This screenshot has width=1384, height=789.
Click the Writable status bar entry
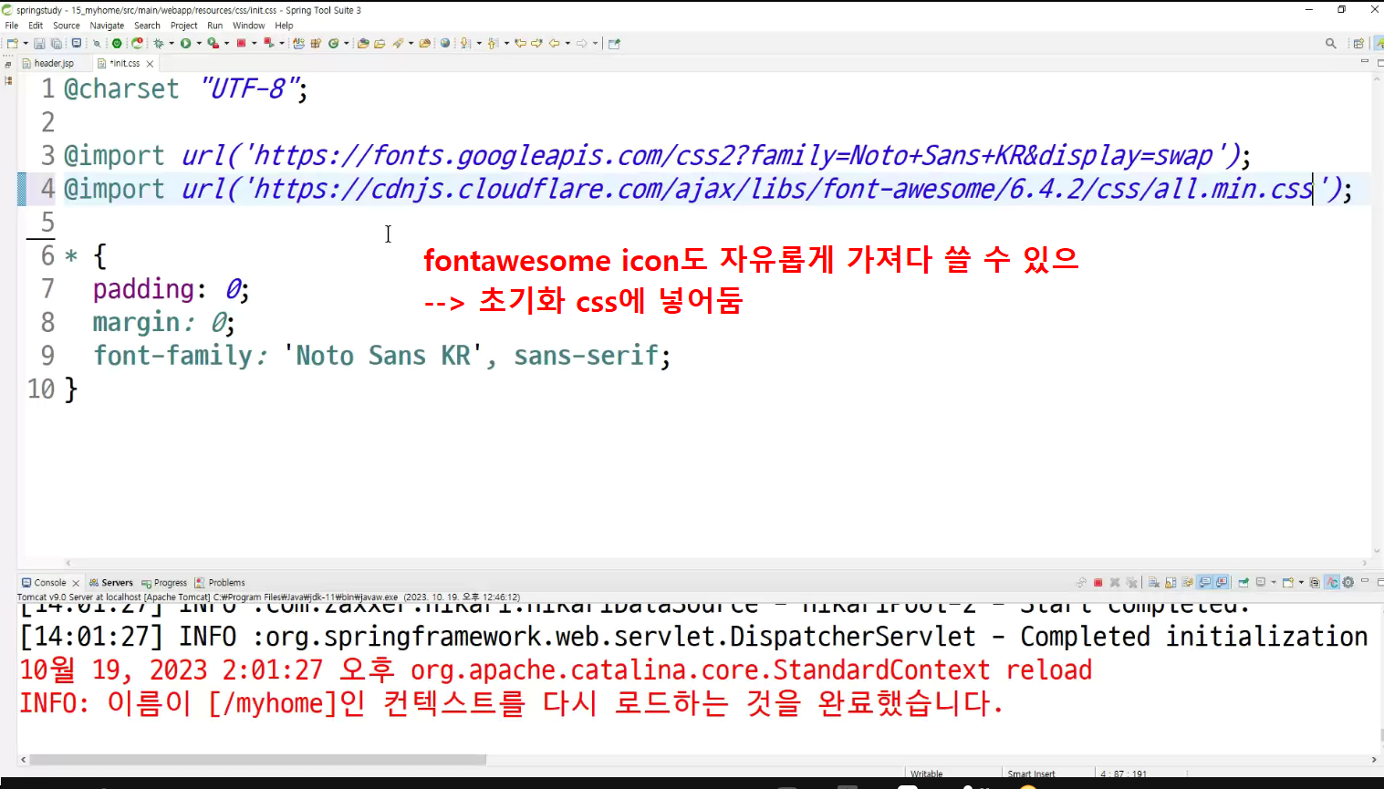pos(926,773)
